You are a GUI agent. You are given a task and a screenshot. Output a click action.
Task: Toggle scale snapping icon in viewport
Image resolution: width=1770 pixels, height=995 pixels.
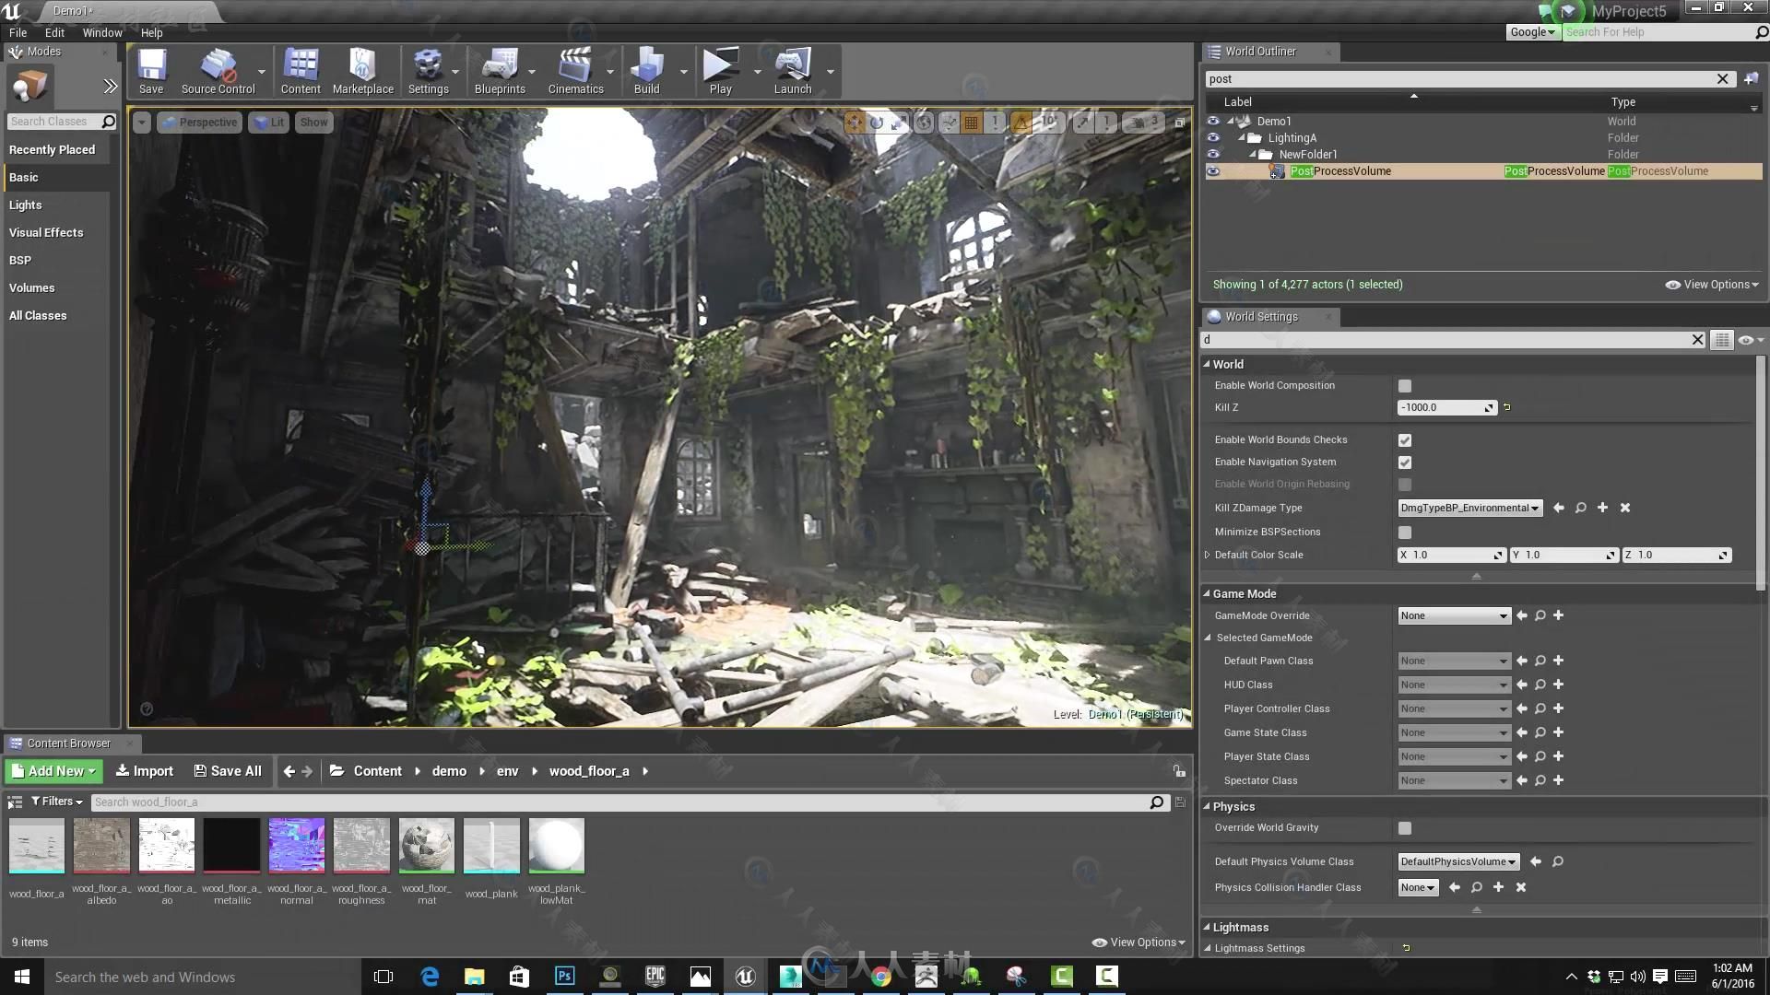click(x=1084, y=122)
